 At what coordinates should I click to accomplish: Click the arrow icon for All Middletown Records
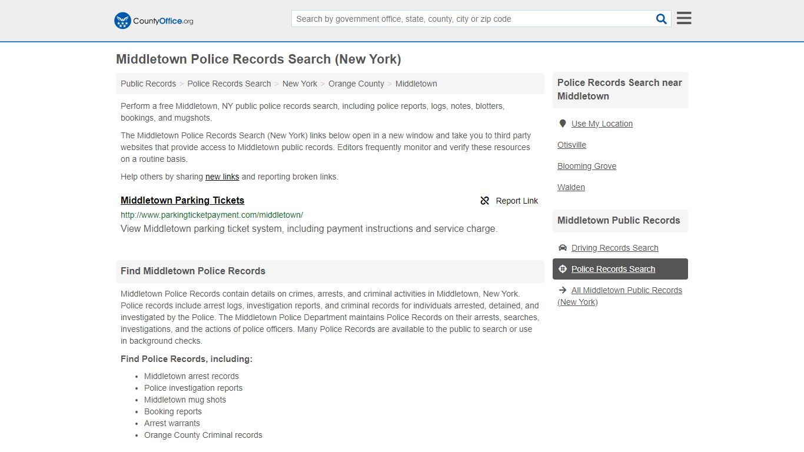(x=563, y=290)
